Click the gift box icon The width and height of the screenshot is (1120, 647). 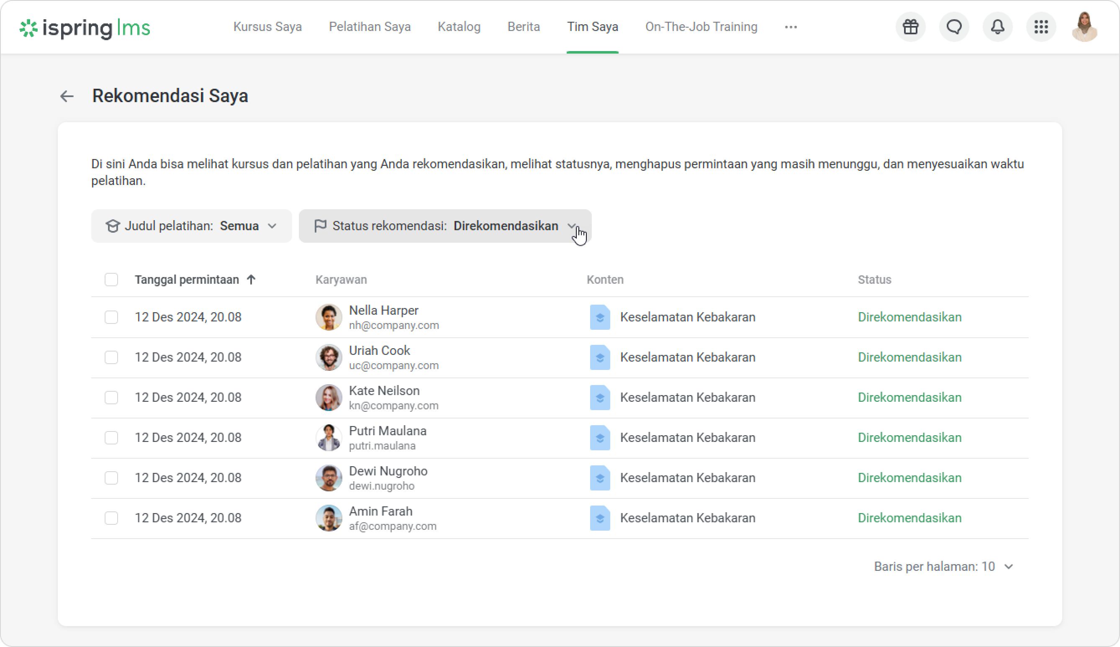point(910,27)
